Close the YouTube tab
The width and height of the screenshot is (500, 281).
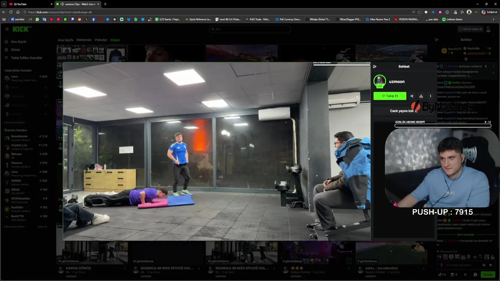[51, 4]
